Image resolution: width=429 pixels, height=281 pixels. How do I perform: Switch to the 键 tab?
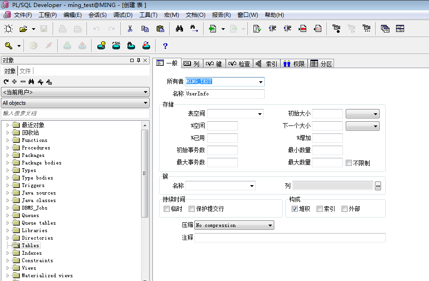click(x=214, y=64)
